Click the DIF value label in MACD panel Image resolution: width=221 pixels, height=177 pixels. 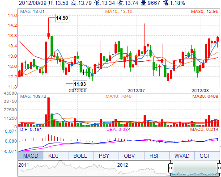[x=31, y=129]
